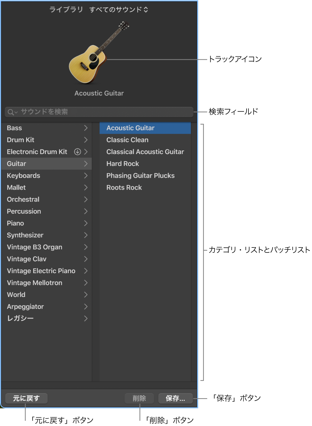Image resolution: width=312 pixels, height=426 pixels.
Task: Select the Classical Acoustic Guitar patch
Action: 145,152
